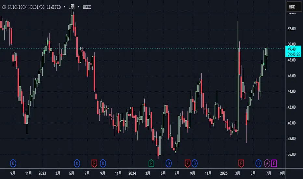Open red earnings E marker before 9月 2024
Image resolution: width=303 pixels, height=179 pixels.
(188, 163)
